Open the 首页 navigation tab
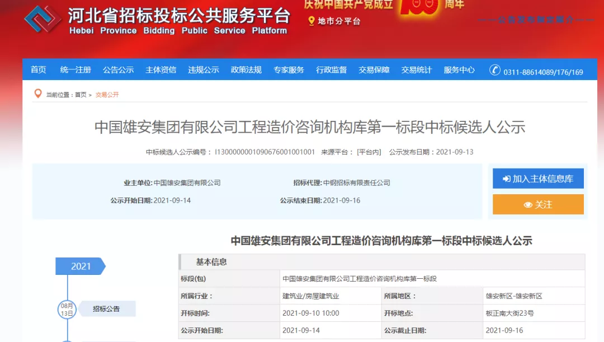Screen dimensions: 604x342 (39, 70)
